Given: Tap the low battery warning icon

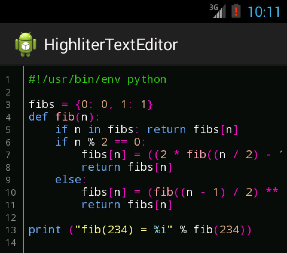Looking at the screenshot, I should [x=236, y=11].
